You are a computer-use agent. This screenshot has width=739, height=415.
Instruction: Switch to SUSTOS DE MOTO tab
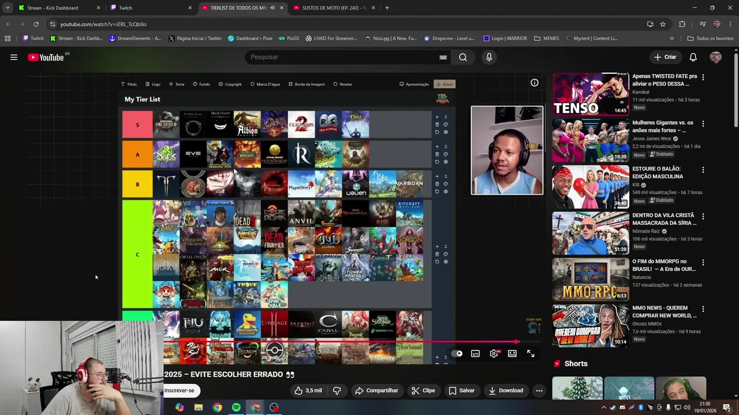(334, 8)
